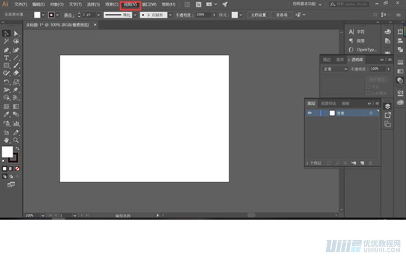Image resolution: width=406 pixels, height=257 pixels.
Task: Click the 文档设置 button
Action: tap(259, 15)
